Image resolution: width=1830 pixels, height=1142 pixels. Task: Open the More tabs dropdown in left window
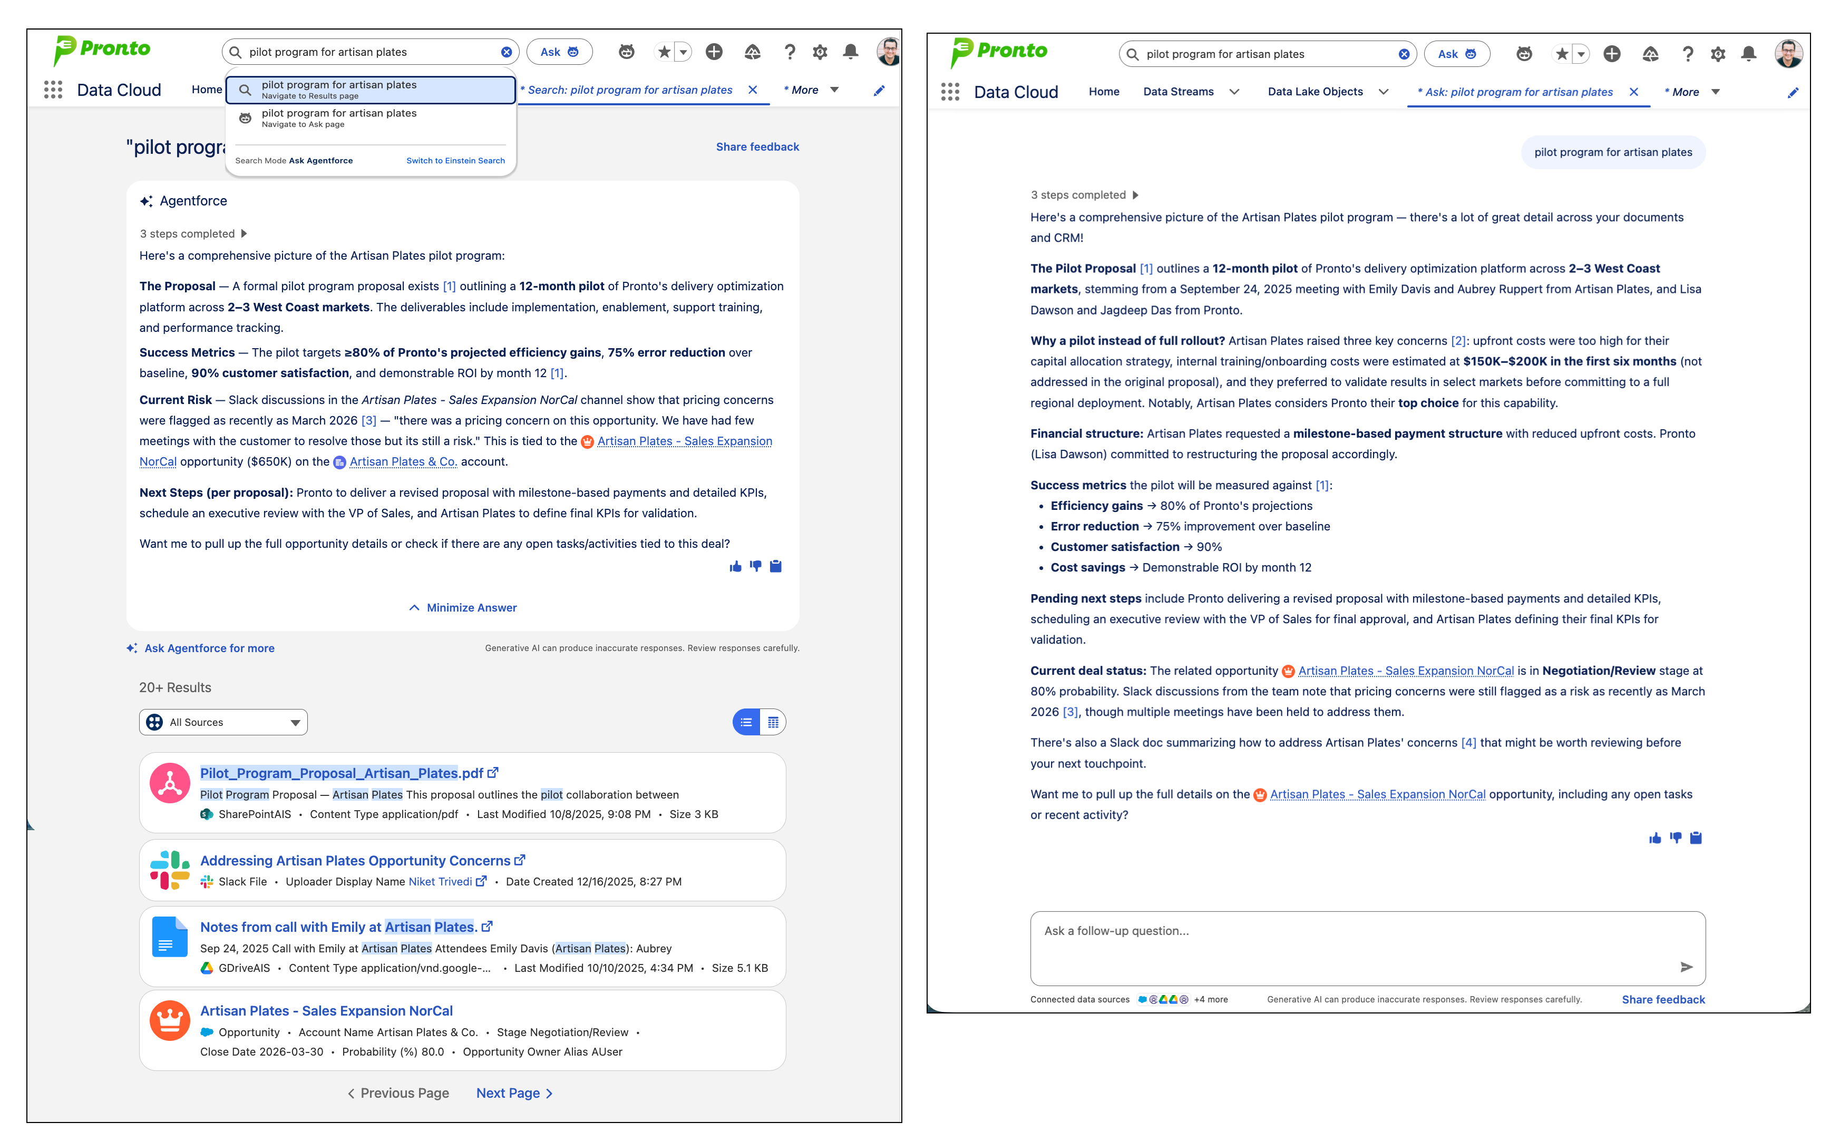(x=834, y=90)
